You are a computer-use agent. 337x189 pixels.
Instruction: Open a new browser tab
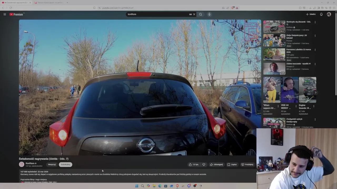67,3
